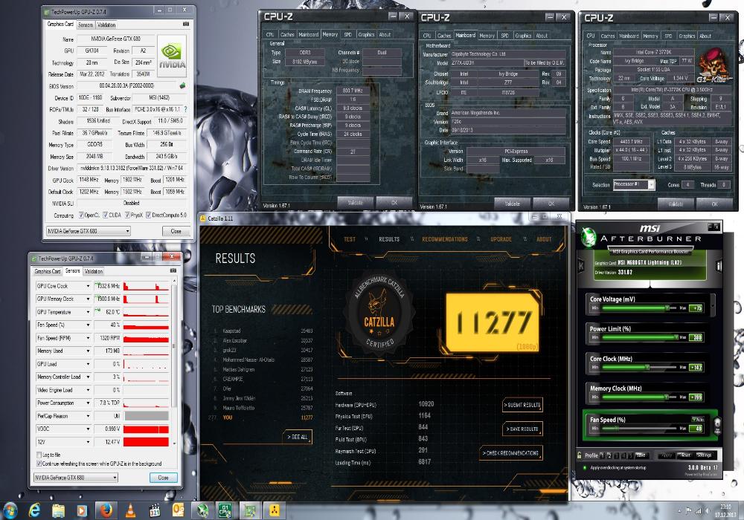This screenshot has height=520, width=744.
Task: Click the Afterburner profile lock icon
Action: [580, 455]
